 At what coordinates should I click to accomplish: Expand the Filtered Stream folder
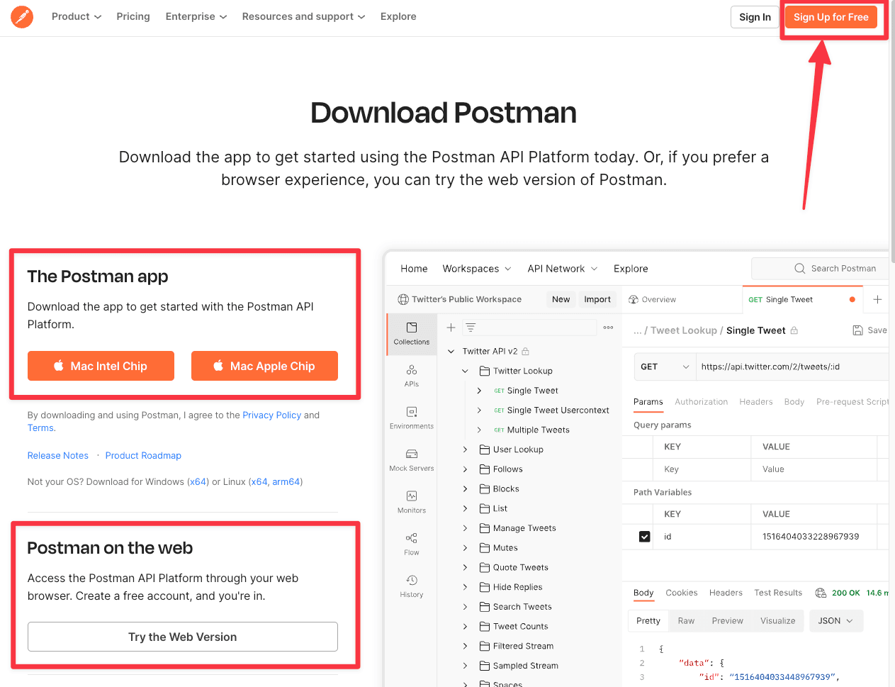point(465,646)
